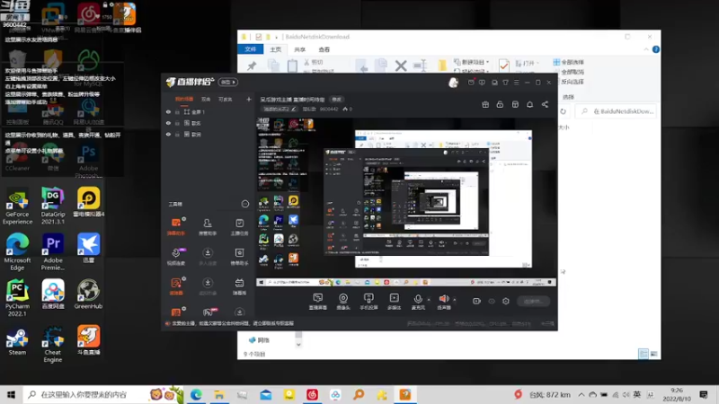Select 网络 in Explorer navigation pane
The width and height of the screenshot is (719, 404).
click(260, 340)
